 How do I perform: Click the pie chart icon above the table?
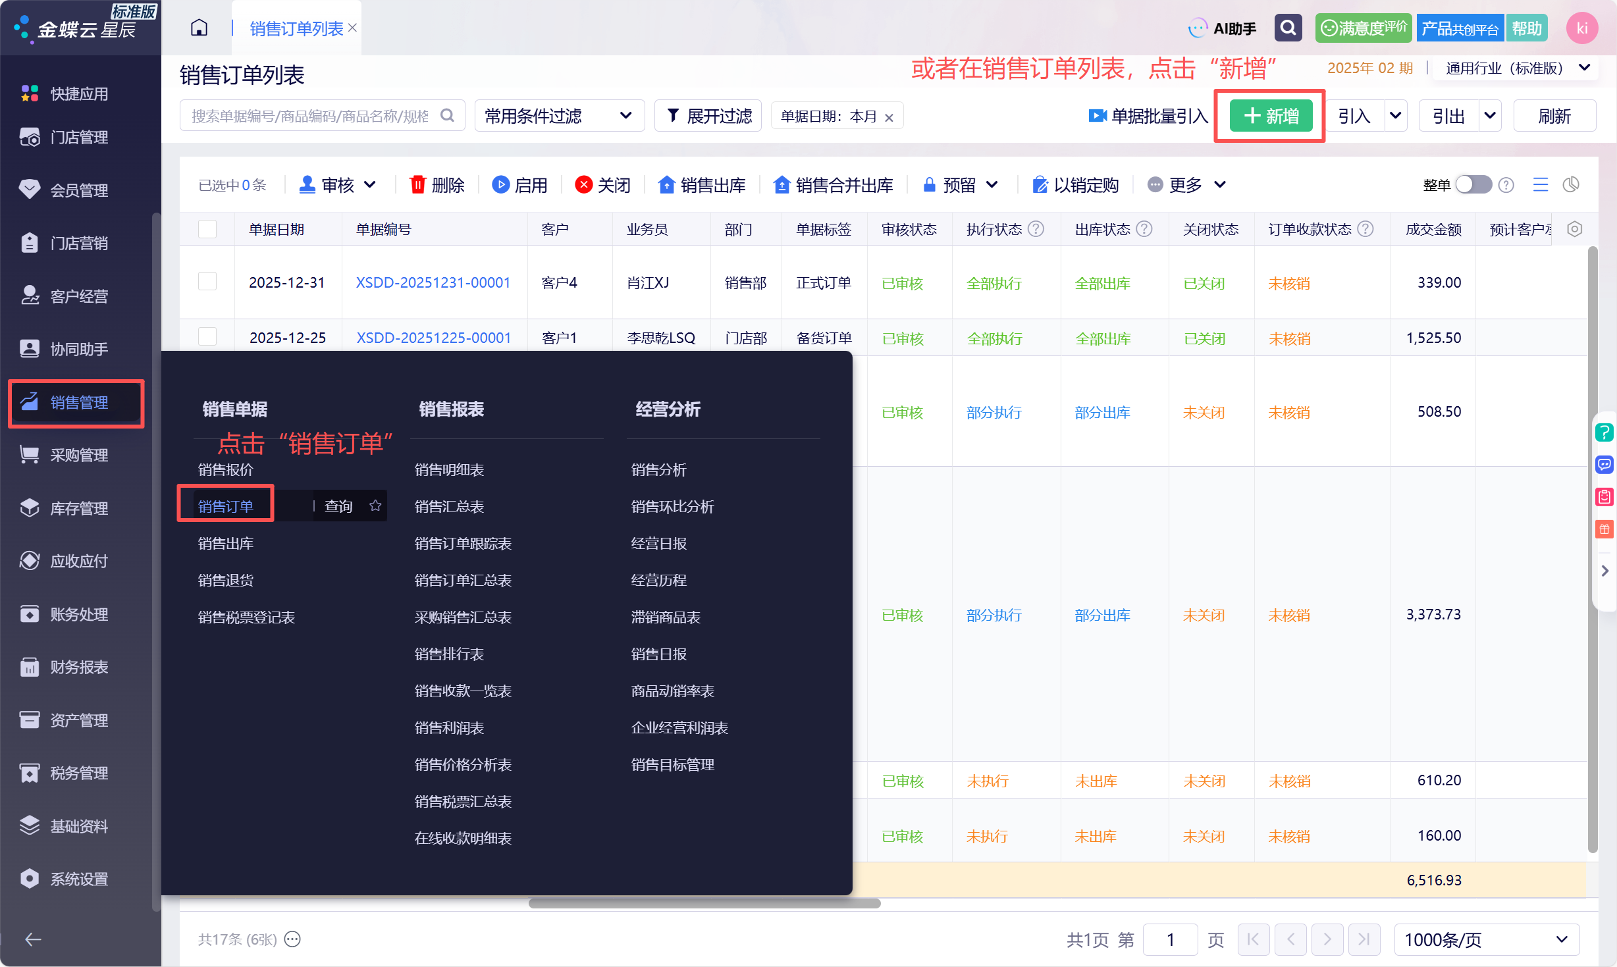tap(1571, 185)
